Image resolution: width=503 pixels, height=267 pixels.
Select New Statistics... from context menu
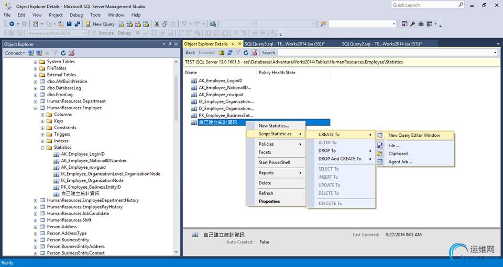click(274, 126)
